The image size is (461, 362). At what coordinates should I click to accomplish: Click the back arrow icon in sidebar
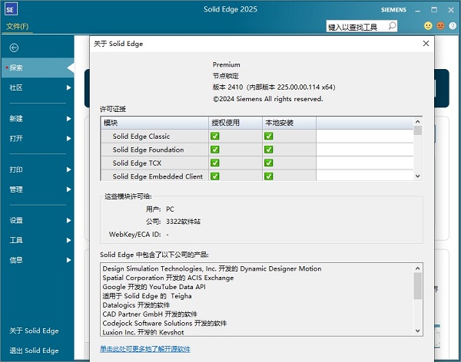click(x=14, y=48)
